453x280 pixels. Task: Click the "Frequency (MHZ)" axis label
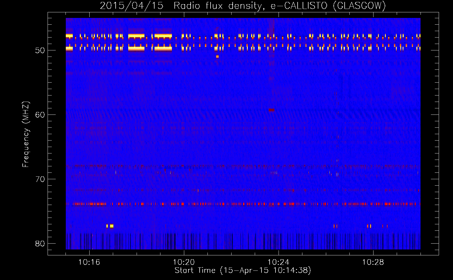click(26, 134)
